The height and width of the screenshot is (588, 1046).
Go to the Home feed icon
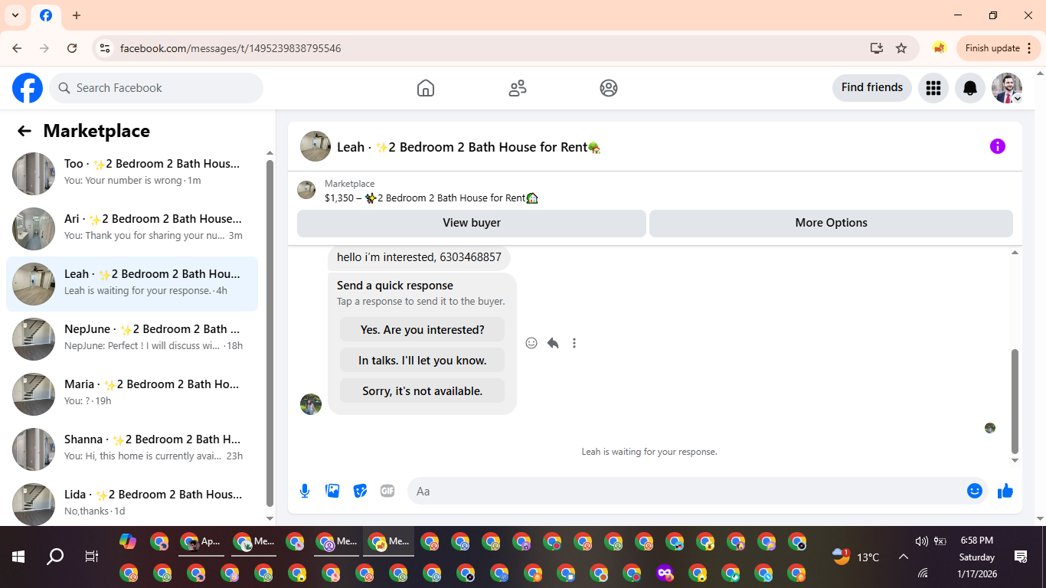click(x=426, y=88)
